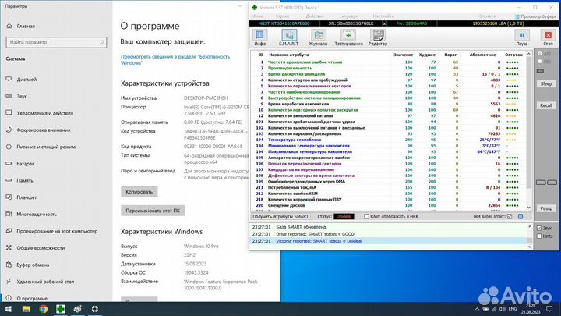Click the Sleep button

[546, 83]
